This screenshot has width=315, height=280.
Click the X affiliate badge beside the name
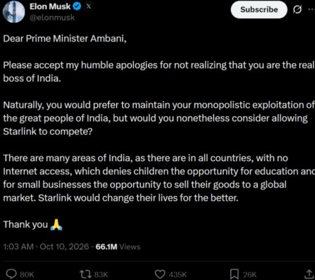88,6
